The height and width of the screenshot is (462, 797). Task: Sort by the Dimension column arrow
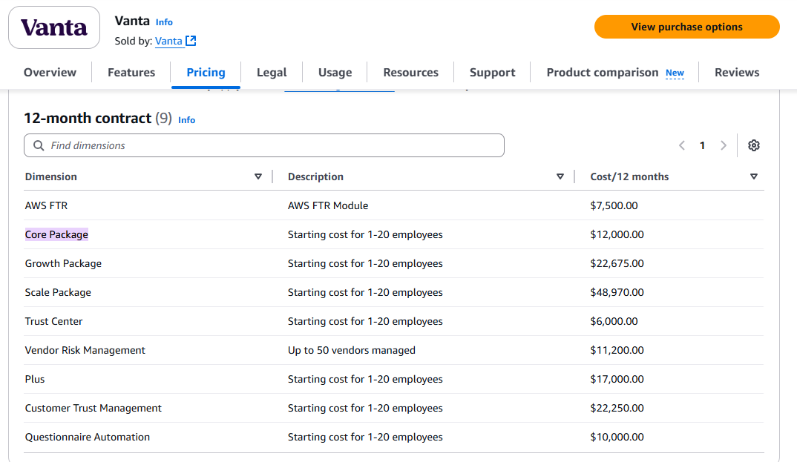click(x=258, y=176)
